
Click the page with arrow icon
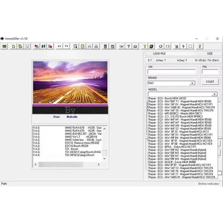tap(76, 47)
